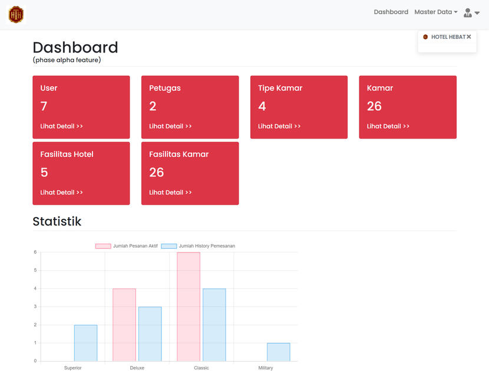Click the hotel logo inside the HOTEL HEBAT notification
The height and width of the screenshot is (371, 489).
click(425, 37)
